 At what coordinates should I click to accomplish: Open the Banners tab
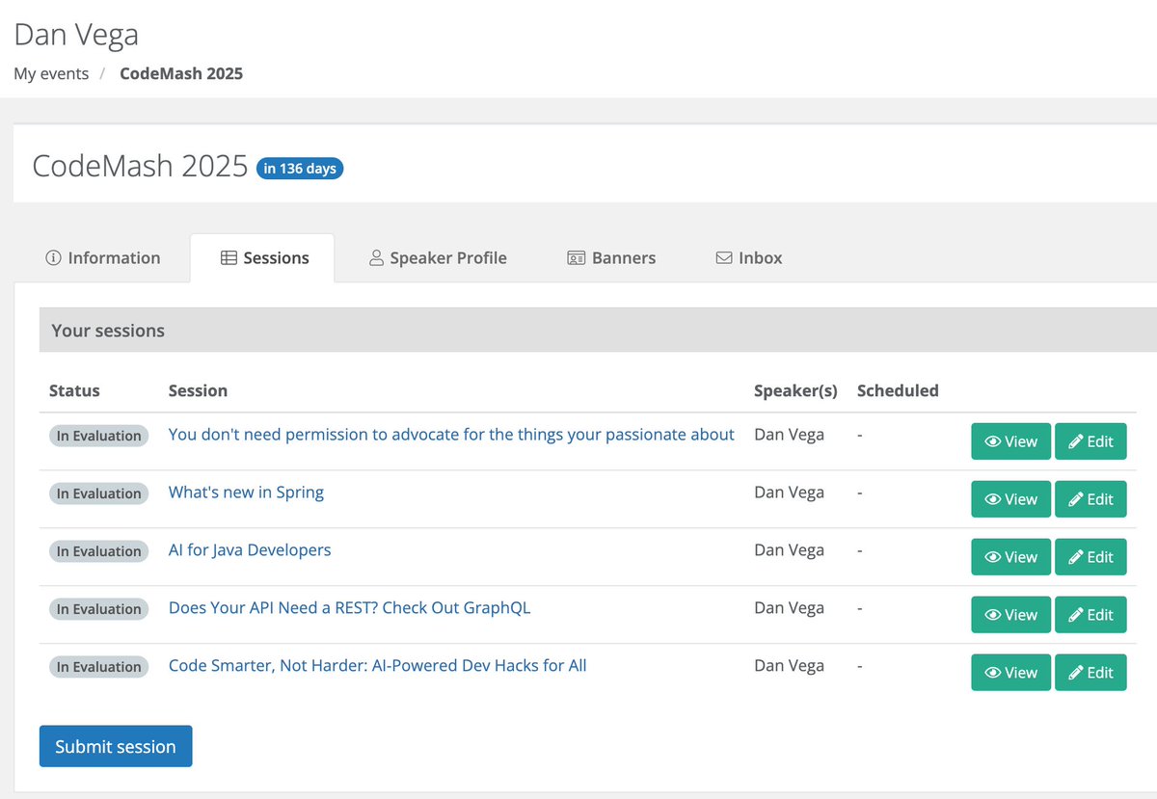coord(611,257)
